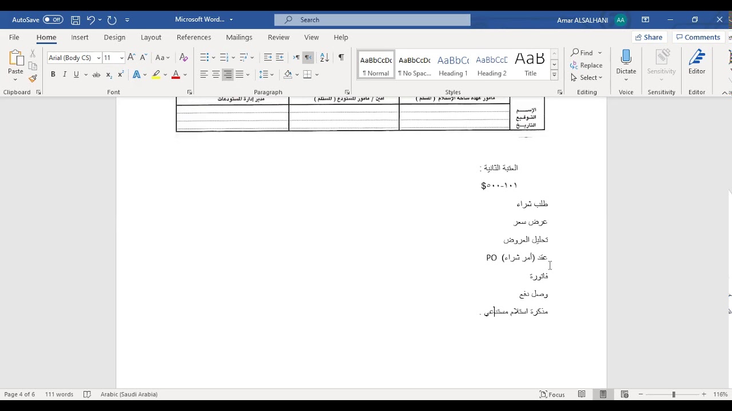The height and width of the screenshot is (411, 732).
Task: Adjust the zoom slider handle
Action: (x=674, y=394)
